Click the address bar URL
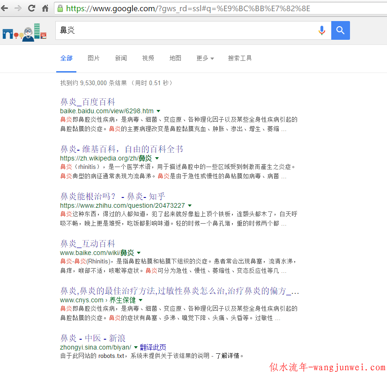387x372 pixels. tap(188, 8)
